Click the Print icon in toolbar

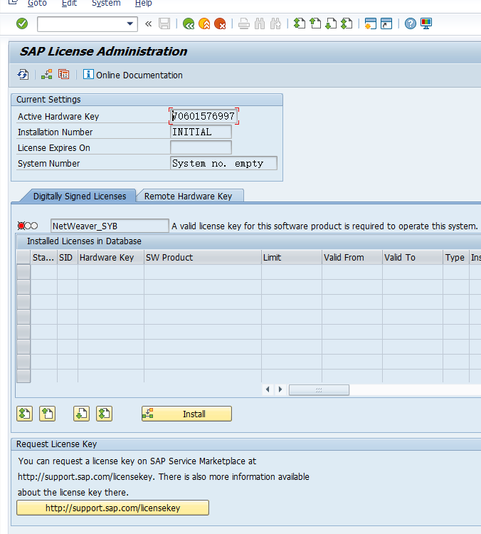[x=244, y=23]
